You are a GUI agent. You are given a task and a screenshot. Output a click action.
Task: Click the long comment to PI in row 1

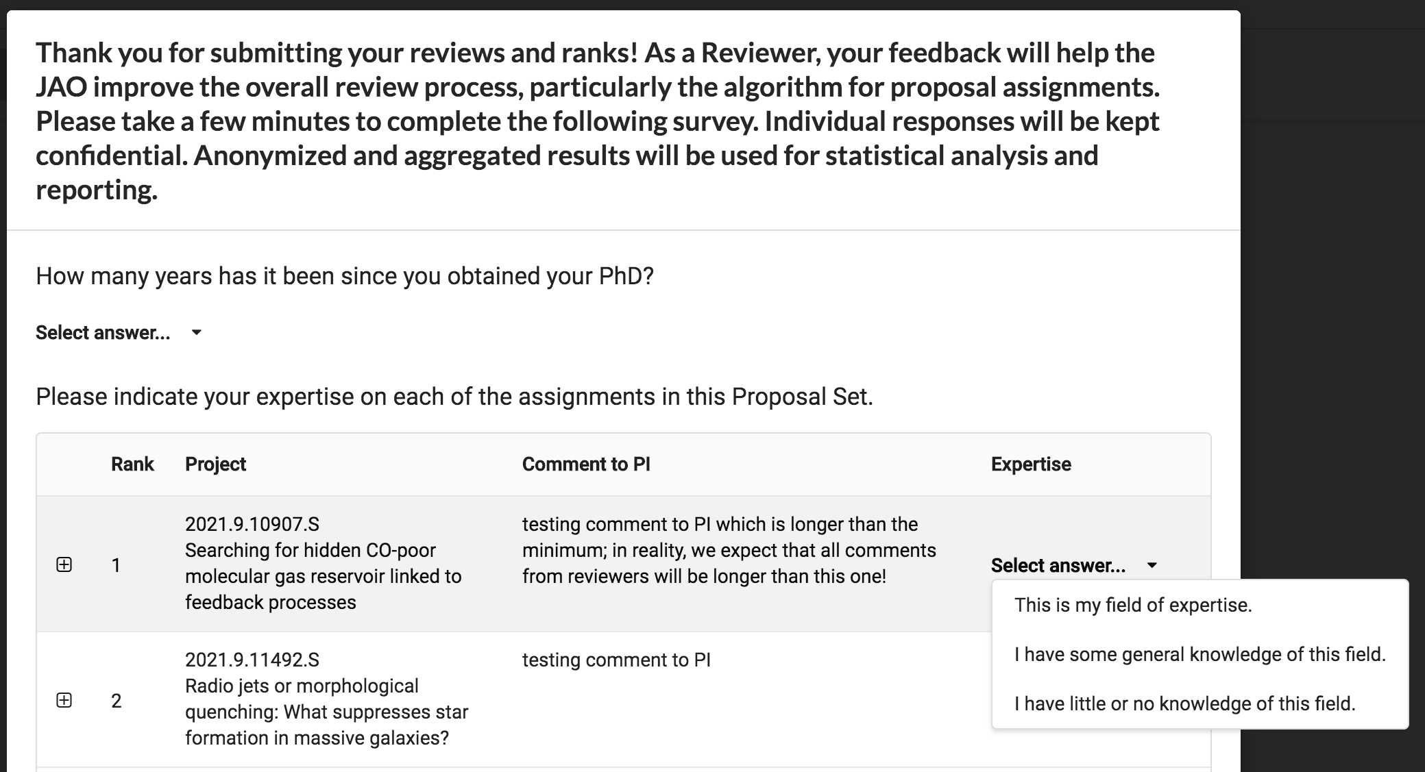[729, 550]
